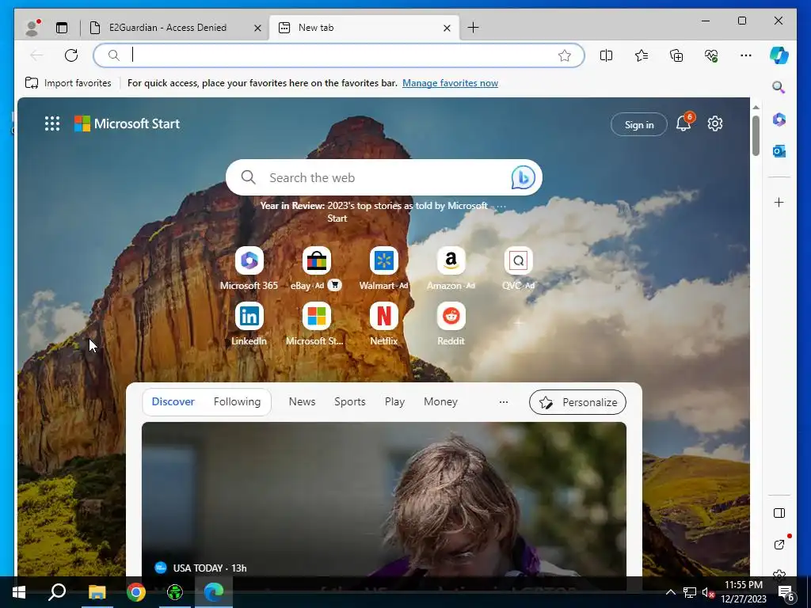Open Microsoft 365 icon in sidebar
Screen dimensions: 811x608
point(779,120)
